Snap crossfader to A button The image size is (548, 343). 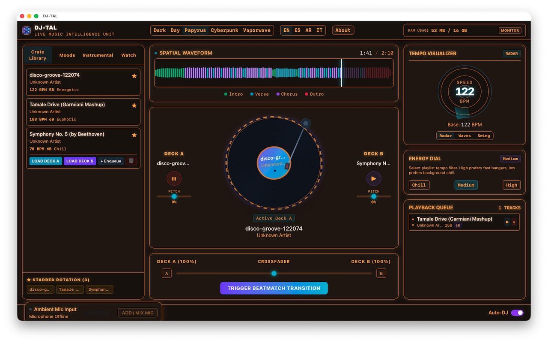(167, 274)
